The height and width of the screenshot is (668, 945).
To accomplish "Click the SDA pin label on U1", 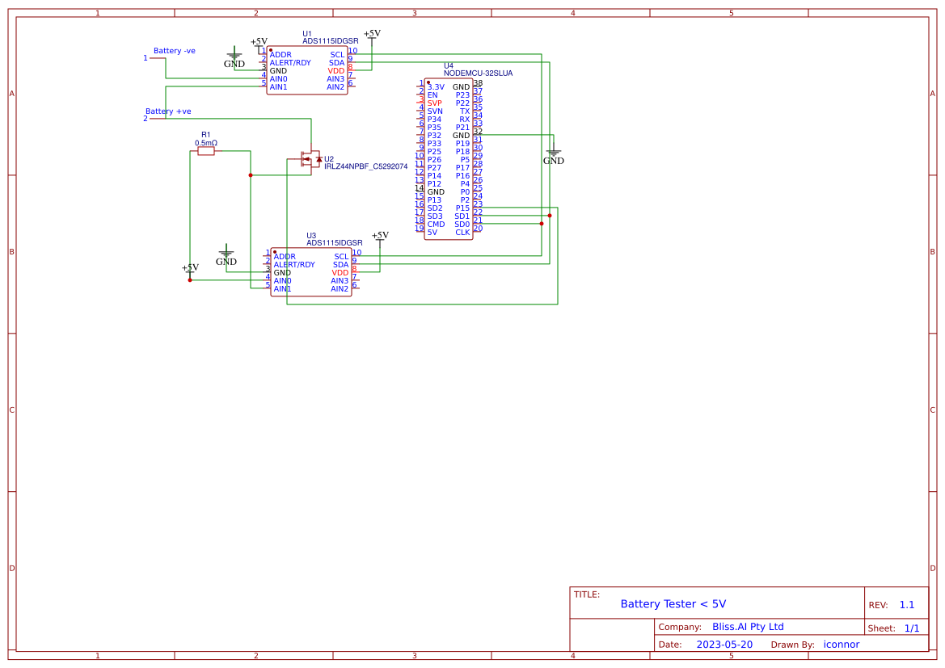I will point(339,61).
